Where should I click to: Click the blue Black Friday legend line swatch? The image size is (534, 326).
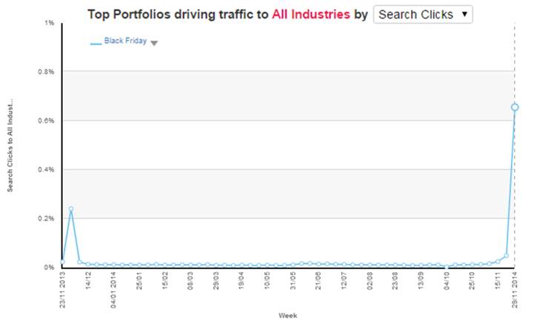[x=96, y=43]
